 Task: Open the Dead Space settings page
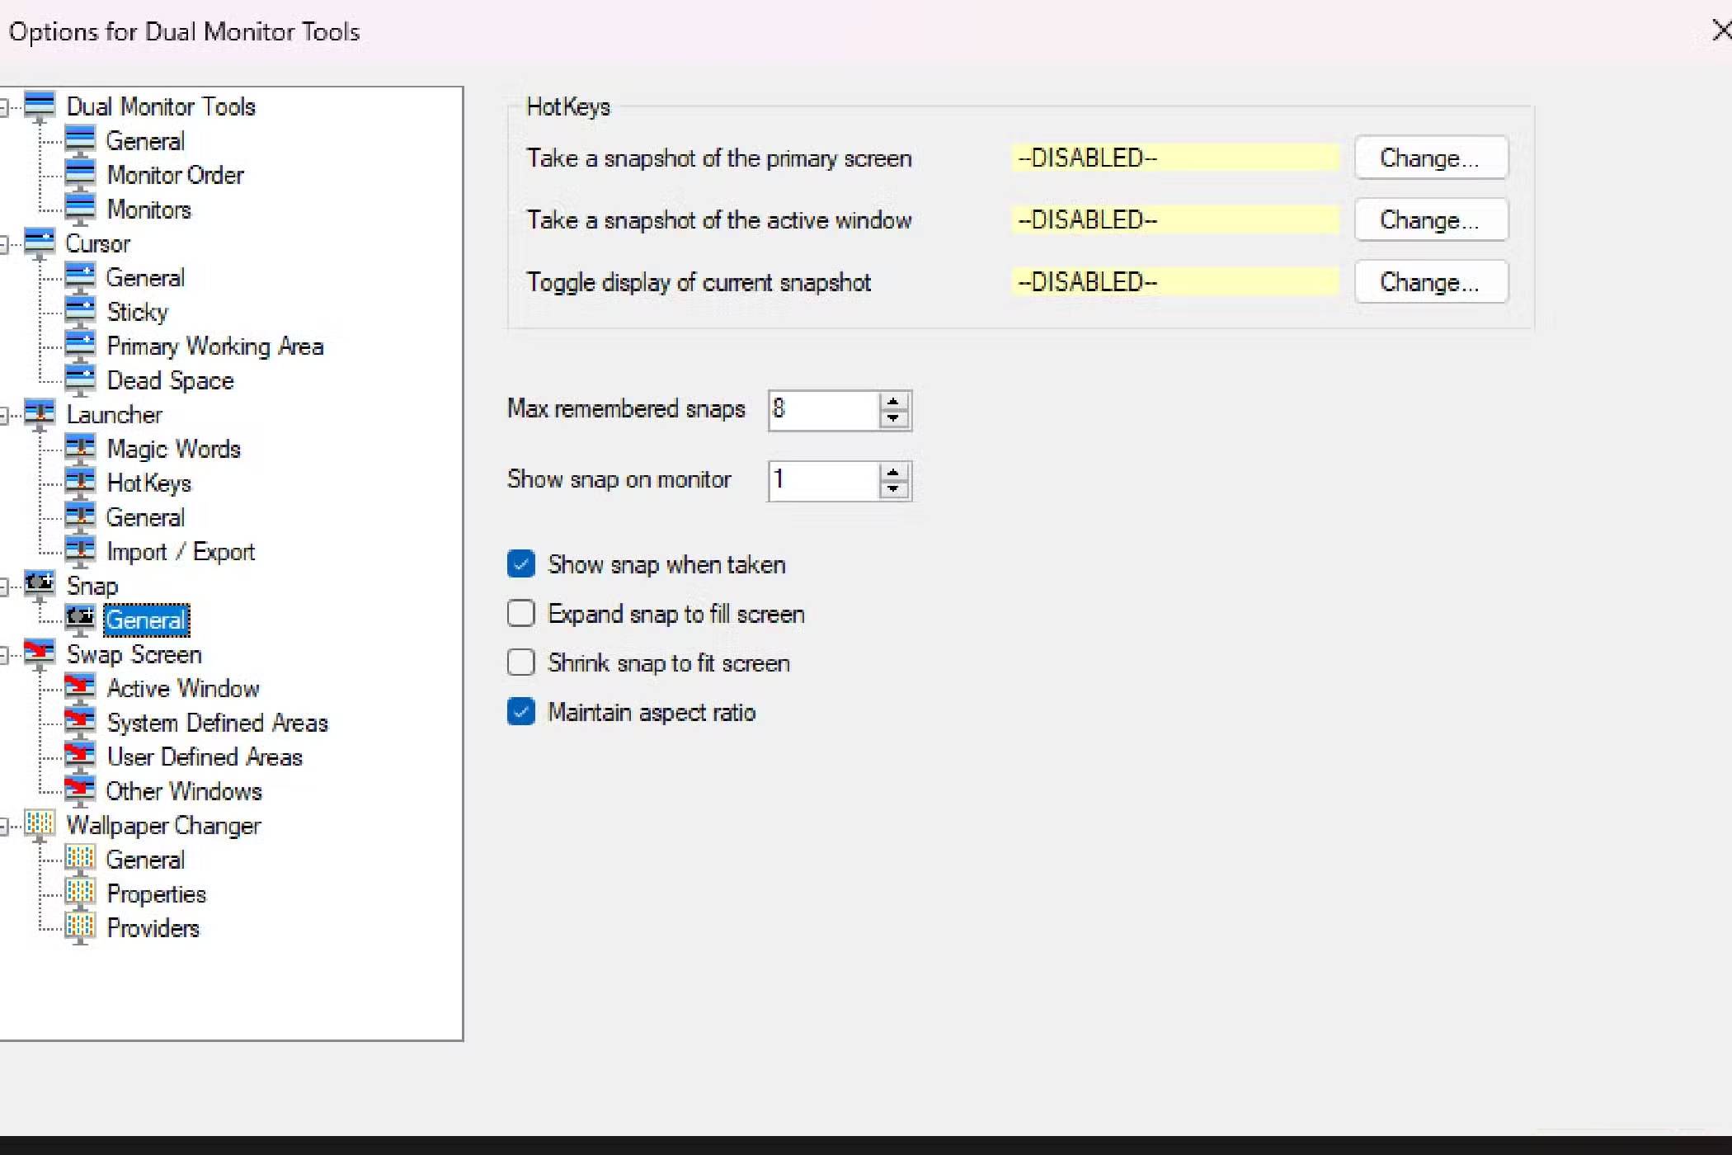point(170,380)
